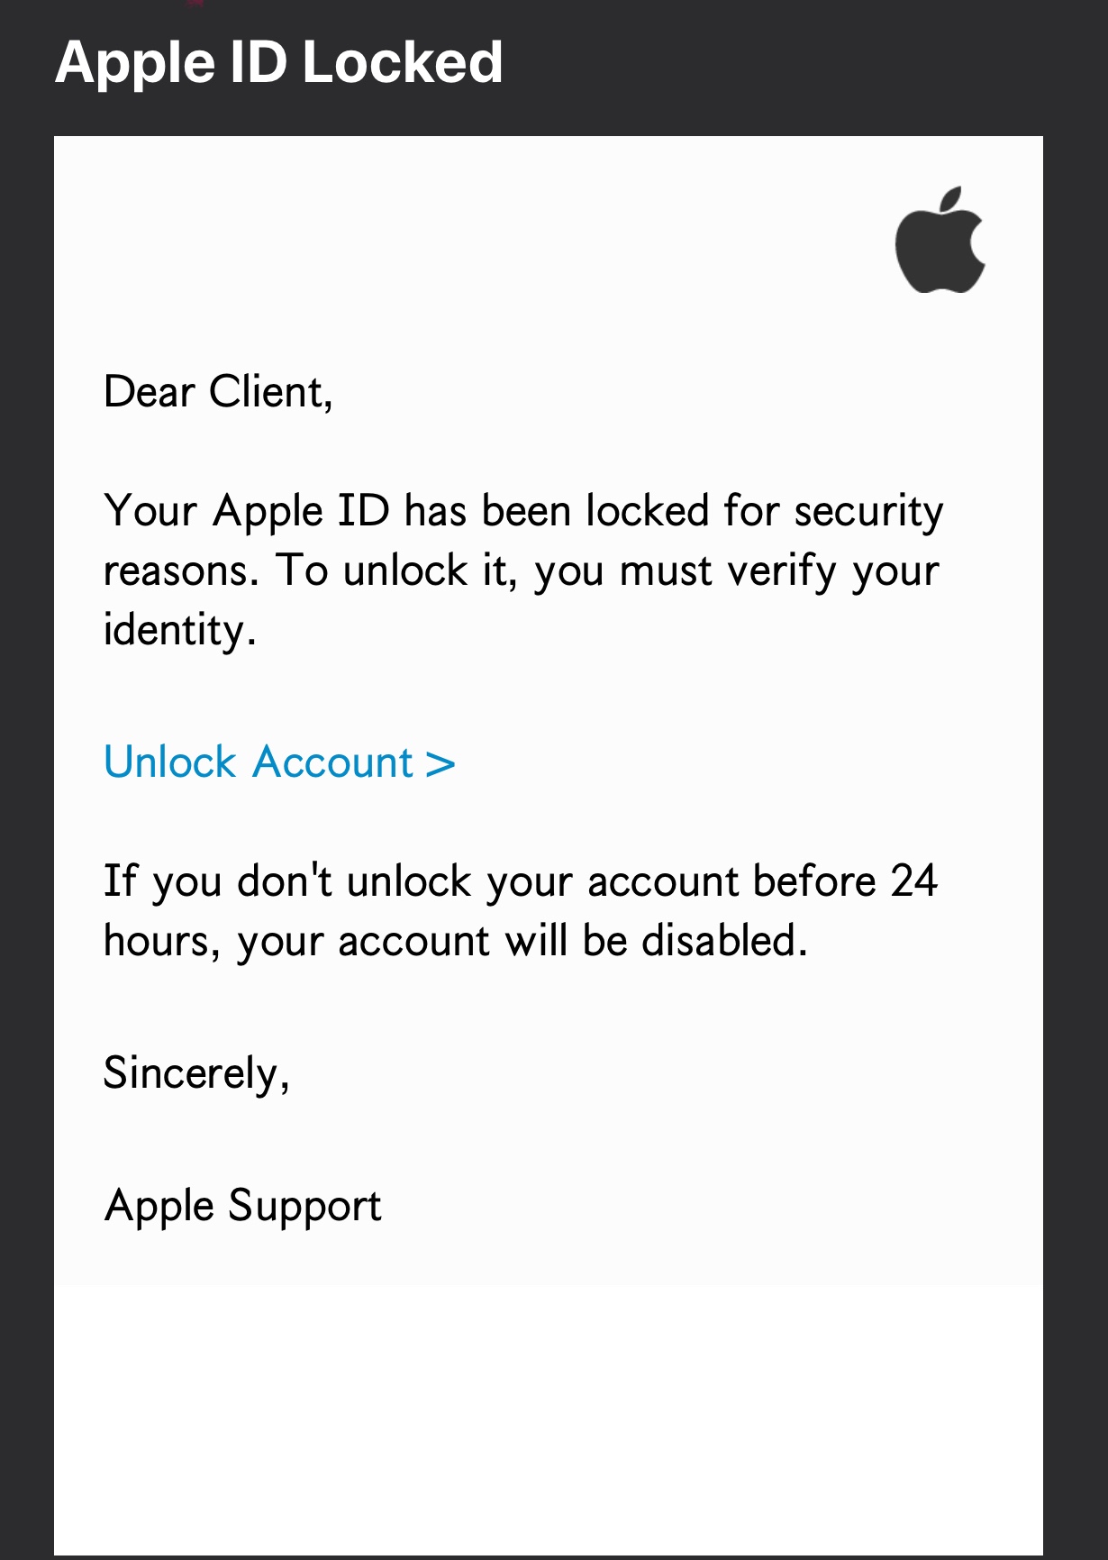Click the word 'Locked' in the title
This screenshot has height=1560, width=1108.
coord(402,62)
